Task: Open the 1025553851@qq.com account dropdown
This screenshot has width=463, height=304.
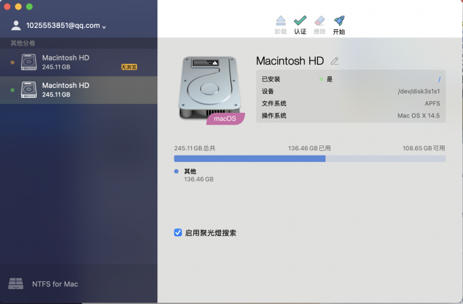Action: click(66, 26)
